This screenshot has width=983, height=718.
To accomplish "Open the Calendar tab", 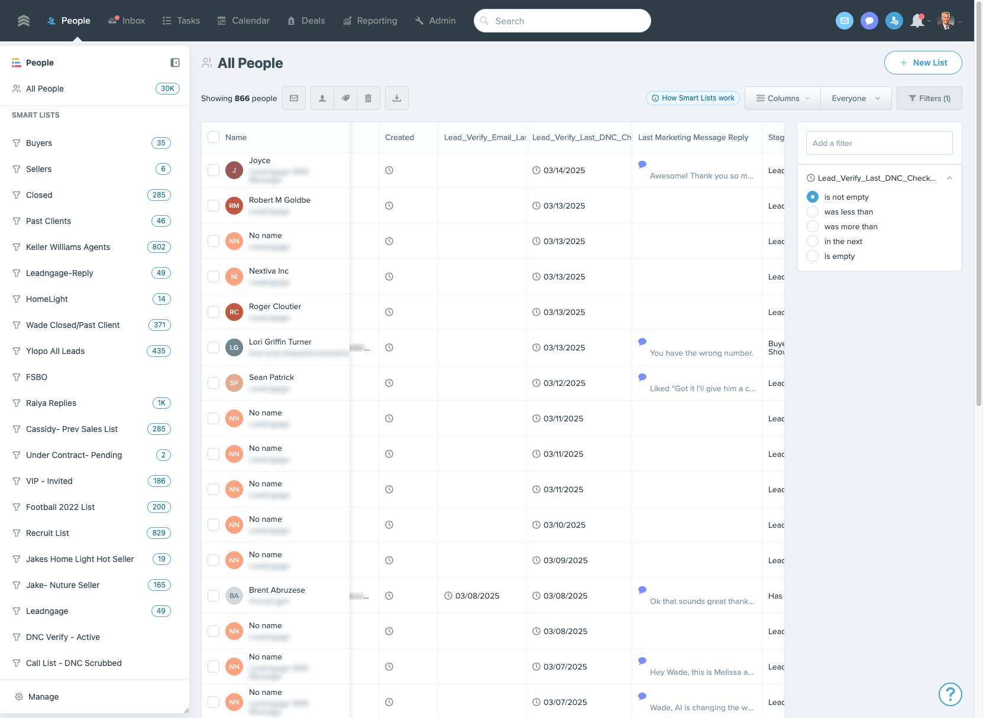I will (x=244, y=21).
